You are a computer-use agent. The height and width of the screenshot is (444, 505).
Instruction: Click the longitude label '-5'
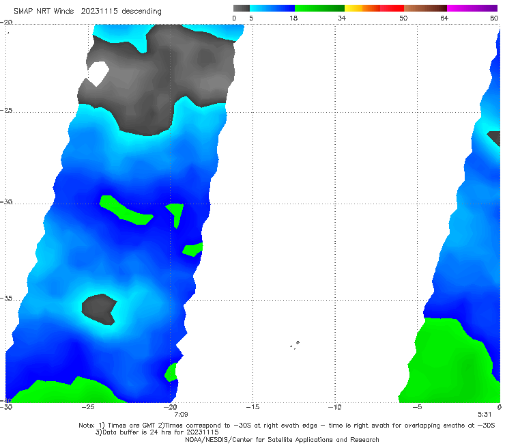tap(417, 407)
